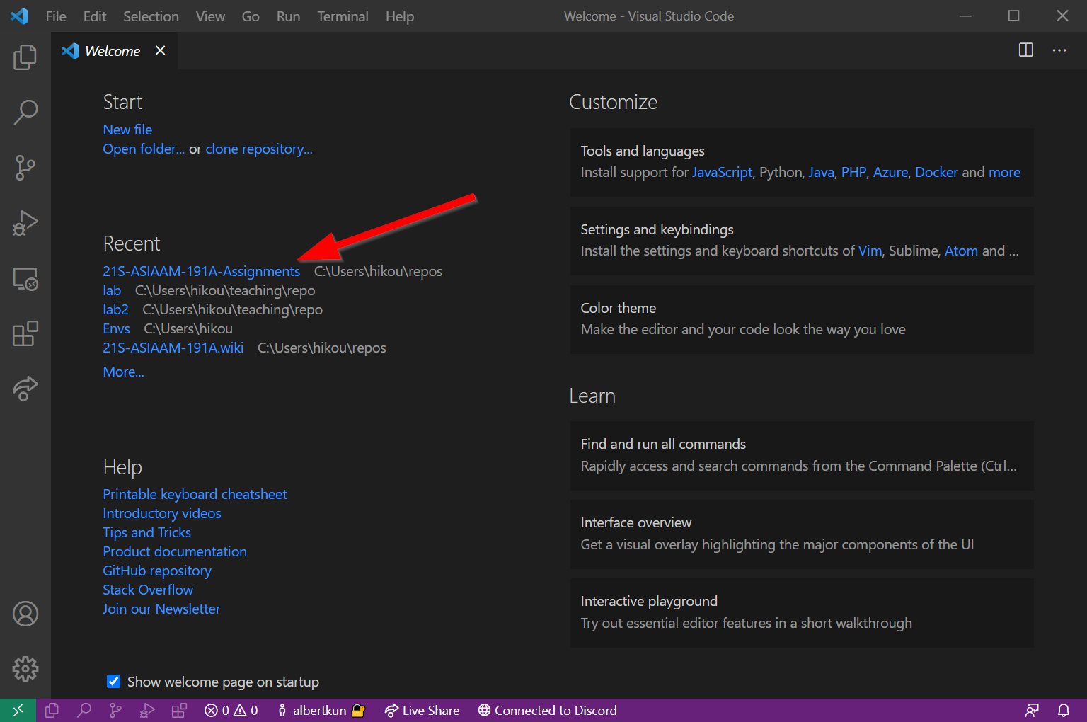Viewport: 1087px width, 722px height.
Task: Open the Accounts menu icon
Action: point(25,614)
